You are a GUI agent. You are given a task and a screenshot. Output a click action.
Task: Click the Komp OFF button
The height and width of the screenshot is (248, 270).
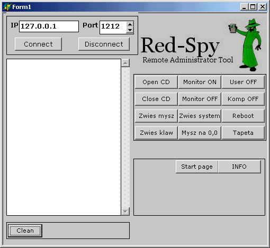[x=243, y=99]
